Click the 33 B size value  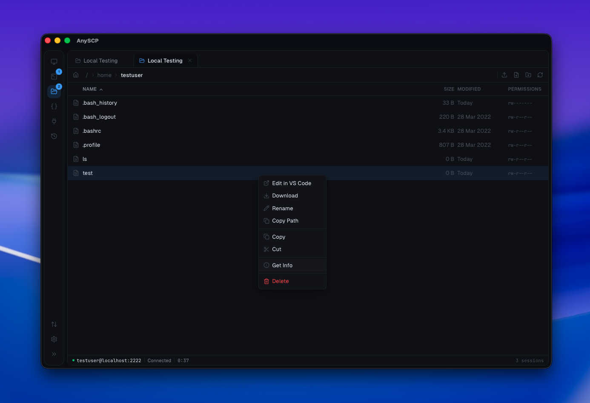448,103
